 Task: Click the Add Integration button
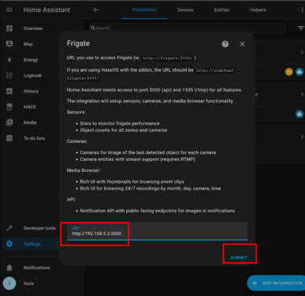276,283
